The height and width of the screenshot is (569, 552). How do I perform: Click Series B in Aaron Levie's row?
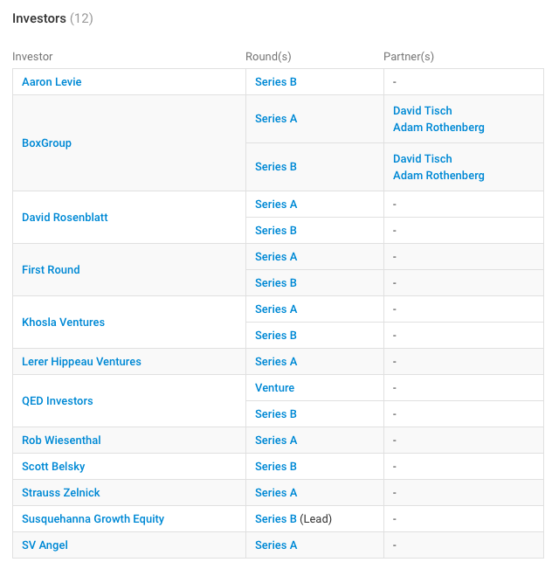[276, 82]
